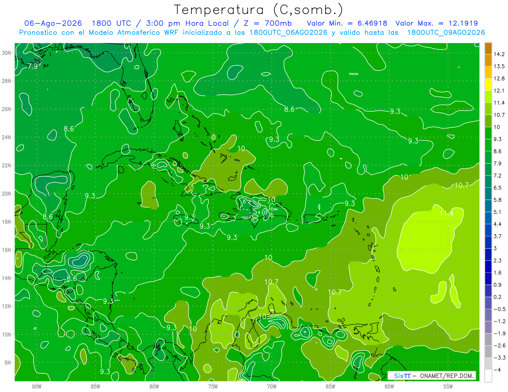
Task: Click the 55W longitude axis label
Action: click(448, 387)
